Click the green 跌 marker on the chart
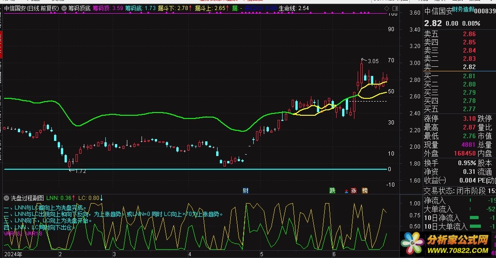 (x=332, y=190)
